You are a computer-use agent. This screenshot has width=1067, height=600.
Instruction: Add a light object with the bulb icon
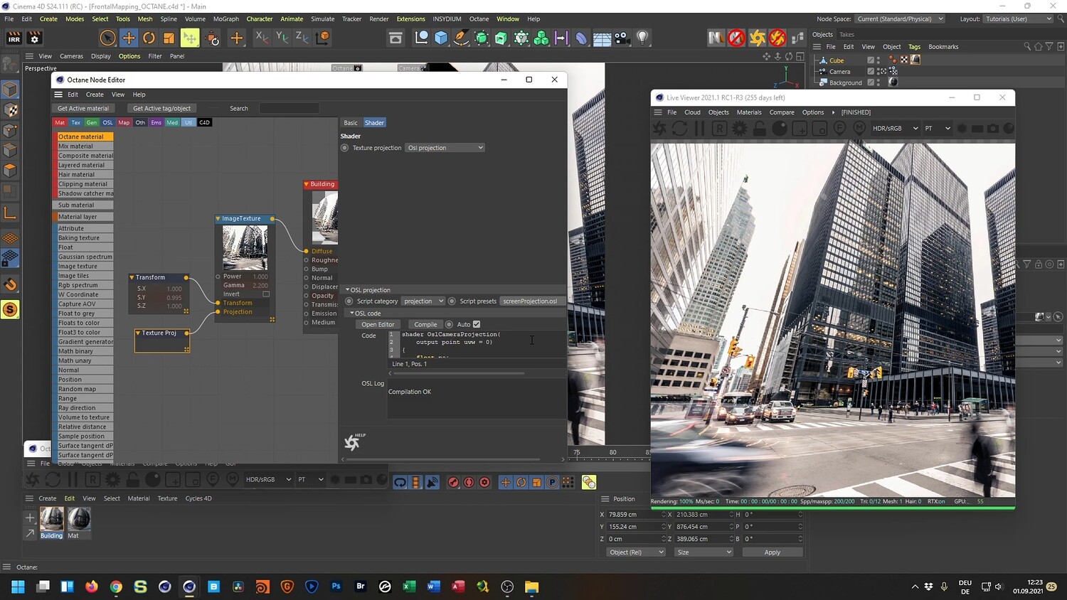(642, 38)
